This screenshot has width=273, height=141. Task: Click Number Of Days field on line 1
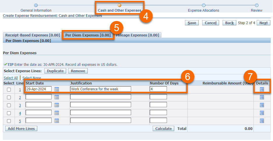tap(158, 89)
